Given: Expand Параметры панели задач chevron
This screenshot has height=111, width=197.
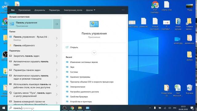Looking at the screenshot, I should coord(57,70).
